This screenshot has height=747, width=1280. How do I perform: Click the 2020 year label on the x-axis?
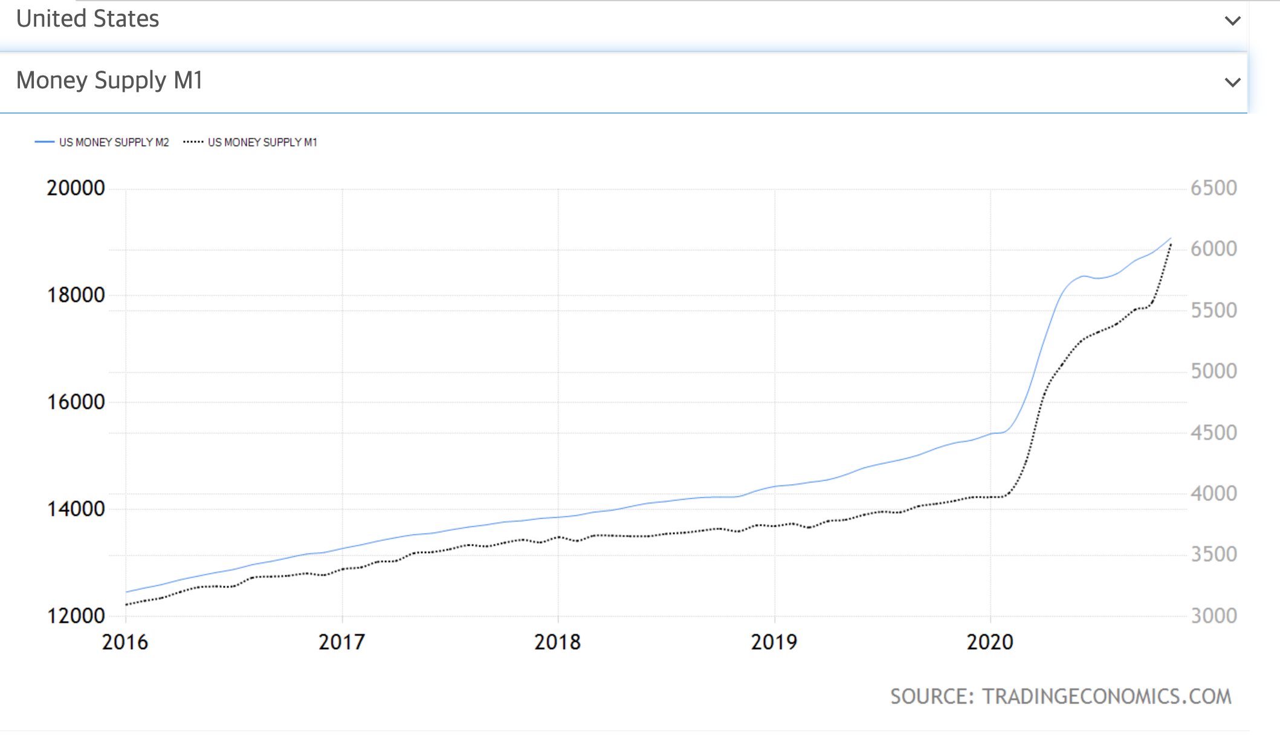click(990, 642)
